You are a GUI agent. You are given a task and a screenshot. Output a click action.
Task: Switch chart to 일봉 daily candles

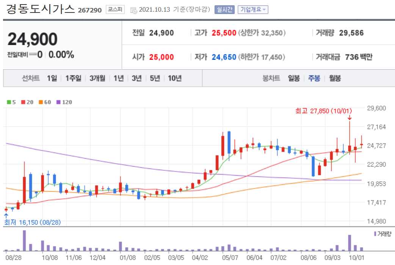tap(295, 78)
